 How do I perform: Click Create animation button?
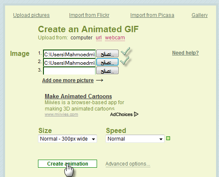tap(68, 164)
